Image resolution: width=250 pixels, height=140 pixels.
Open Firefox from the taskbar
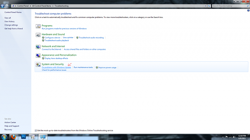tap(13, 137)
